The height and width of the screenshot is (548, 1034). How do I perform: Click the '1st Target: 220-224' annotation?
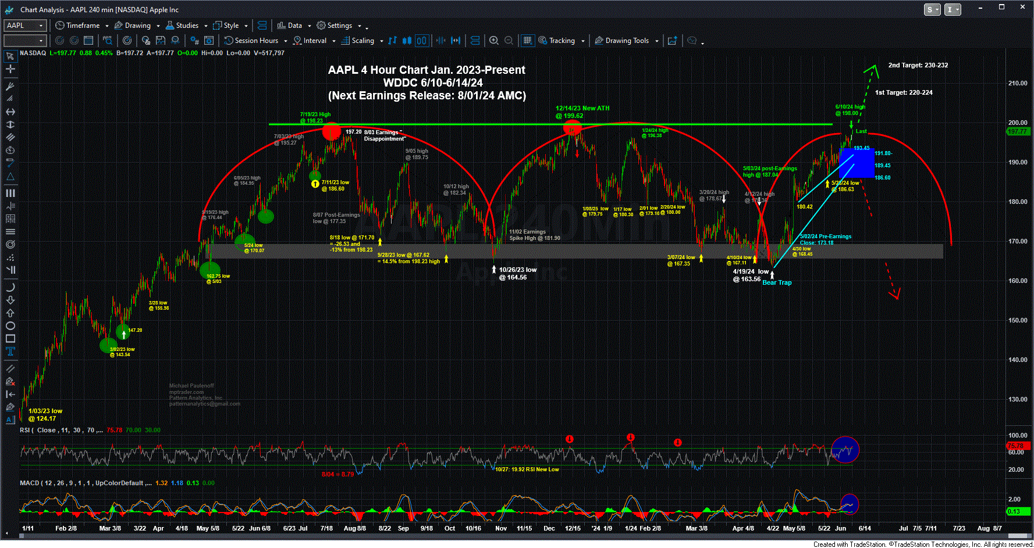pos(904,92)
